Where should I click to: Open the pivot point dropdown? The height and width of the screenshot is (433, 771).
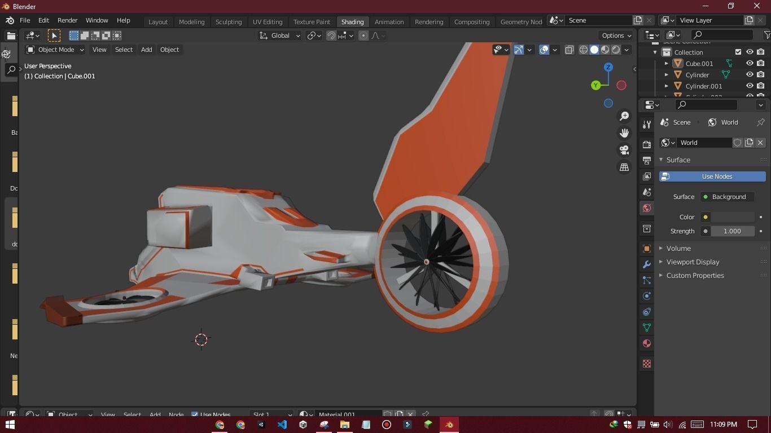pos(314,36)
